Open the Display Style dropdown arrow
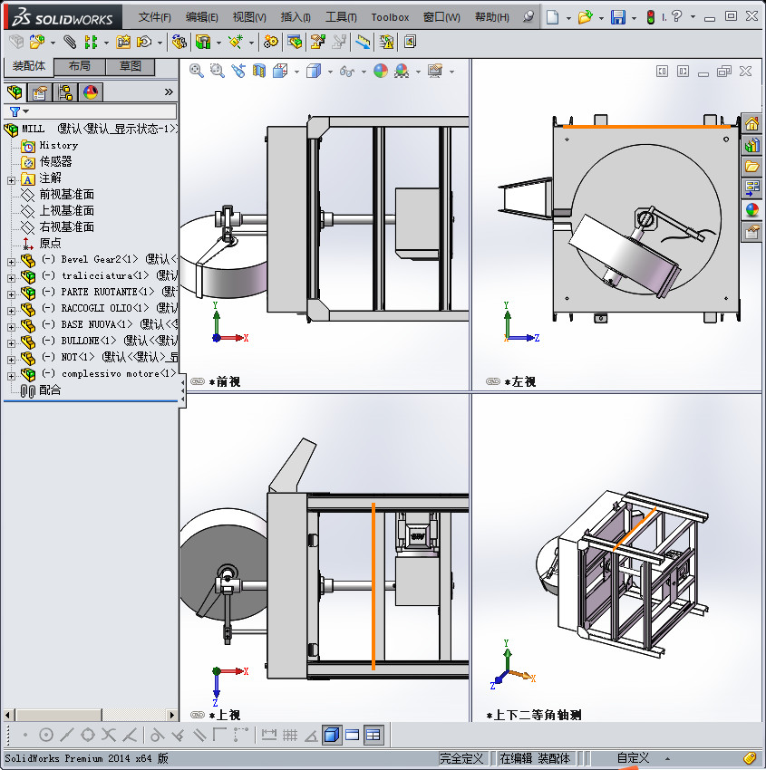Image resolution: width=766 pixels, height=770 pixels. [330, 72]
